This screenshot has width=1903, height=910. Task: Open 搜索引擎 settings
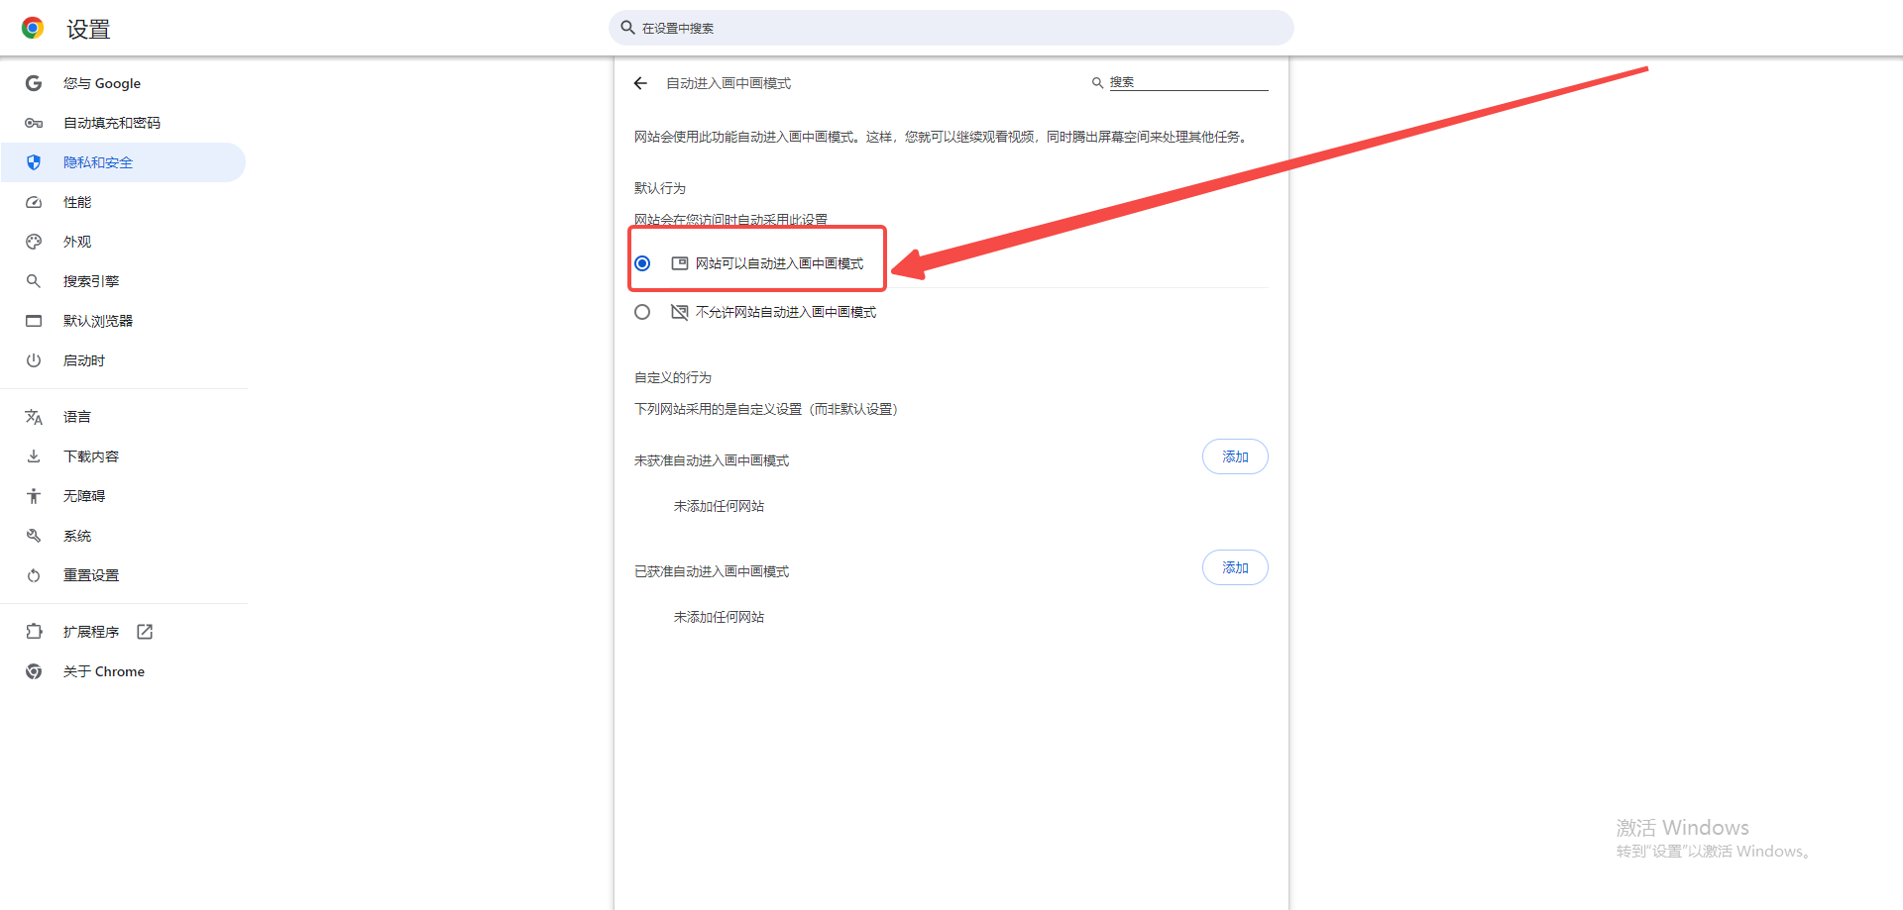[x=123, y=281]
